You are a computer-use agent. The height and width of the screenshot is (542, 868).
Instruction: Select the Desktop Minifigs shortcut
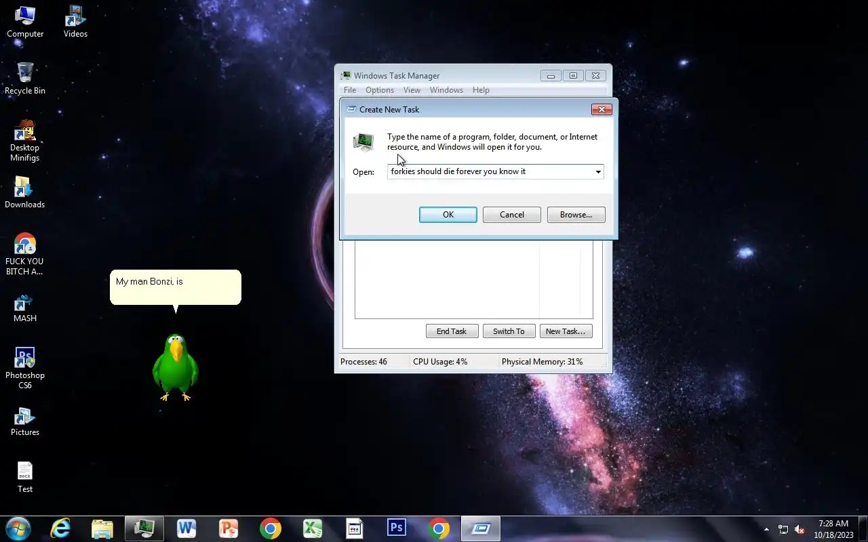(25, 140)
